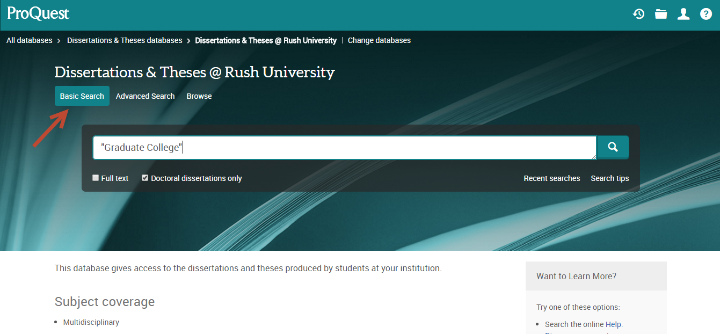
Task: Open the help question mark icon
Action: coord(706,14)
